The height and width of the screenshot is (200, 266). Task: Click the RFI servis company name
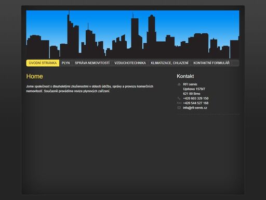pos(190,84)
